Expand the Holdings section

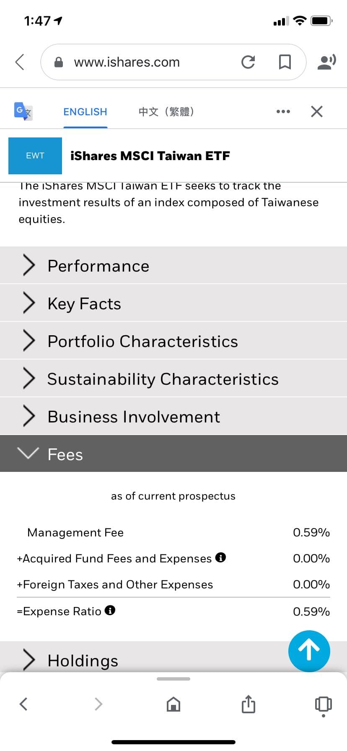click(x=83, y=660)
